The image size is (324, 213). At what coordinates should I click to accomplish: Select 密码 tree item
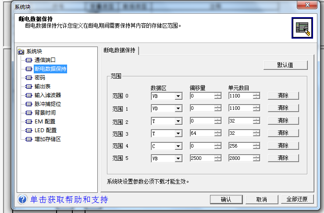click(39, 77)
